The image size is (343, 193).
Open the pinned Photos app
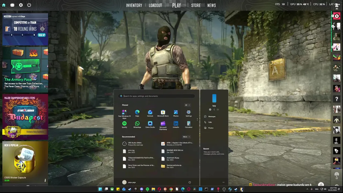(176, 113)
